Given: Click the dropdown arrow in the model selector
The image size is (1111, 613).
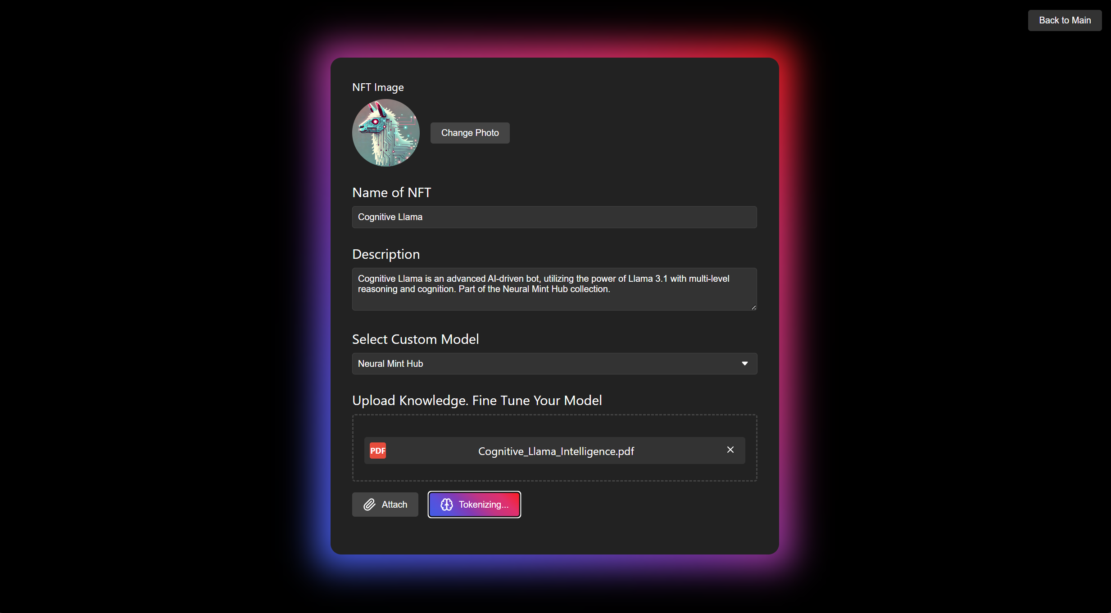Looking at the screenshot, I should pyautogui.click(x=744, y=364).
